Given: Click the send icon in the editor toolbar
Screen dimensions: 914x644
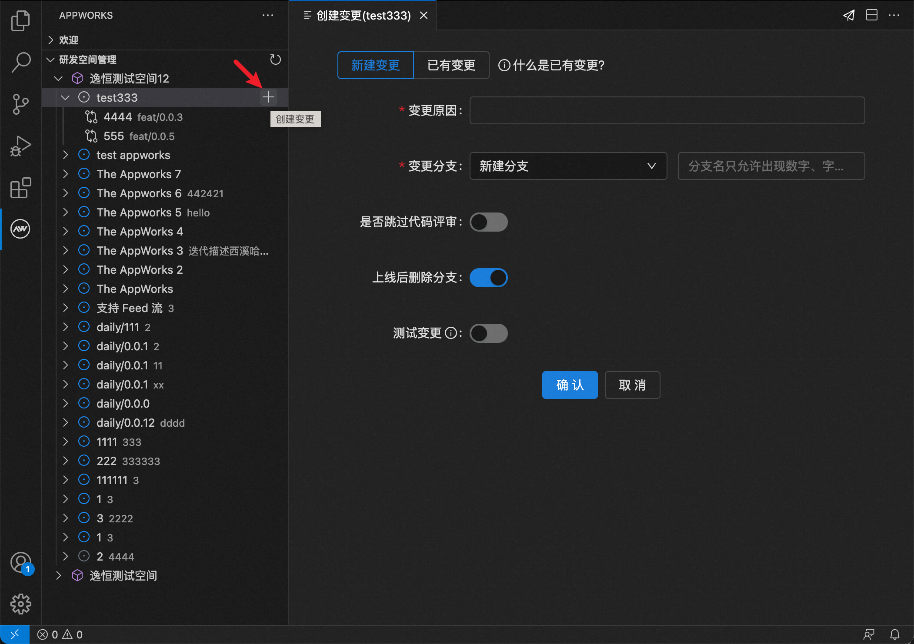Looking at the screenshot, I should click(x=849, y=15).
